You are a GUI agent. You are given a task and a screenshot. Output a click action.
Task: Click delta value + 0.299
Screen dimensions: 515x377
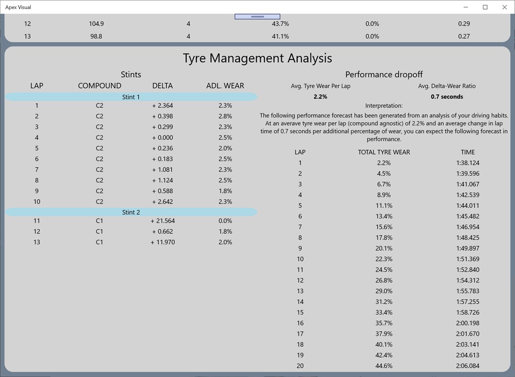pyautogui.click(x=163, y=127)
